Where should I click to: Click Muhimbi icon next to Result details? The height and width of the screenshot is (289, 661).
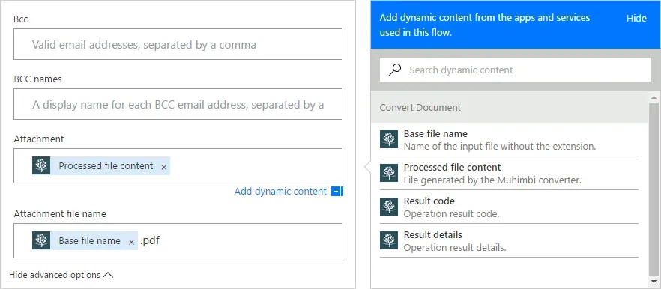click(389, 240)
